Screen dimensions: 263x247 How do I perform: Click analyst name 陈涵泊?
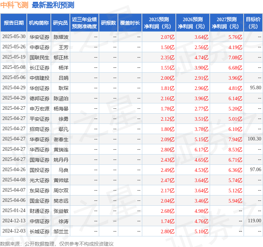point(61,98)
